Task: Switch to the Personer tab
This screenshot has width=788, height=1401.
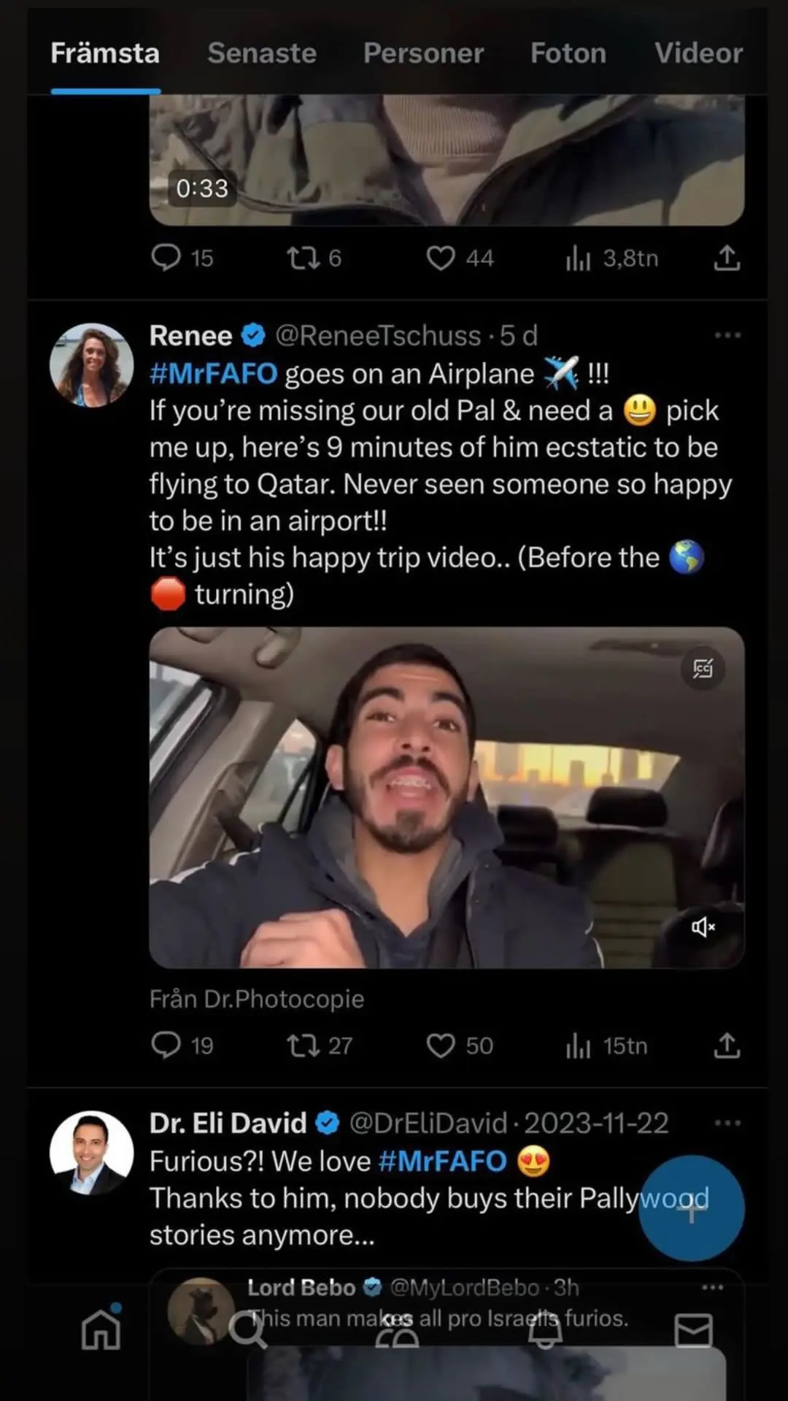Action: click(423, 53)
